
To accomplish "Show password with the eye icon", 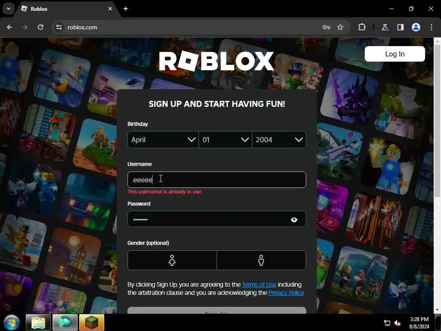I will [x=294, y=219].
